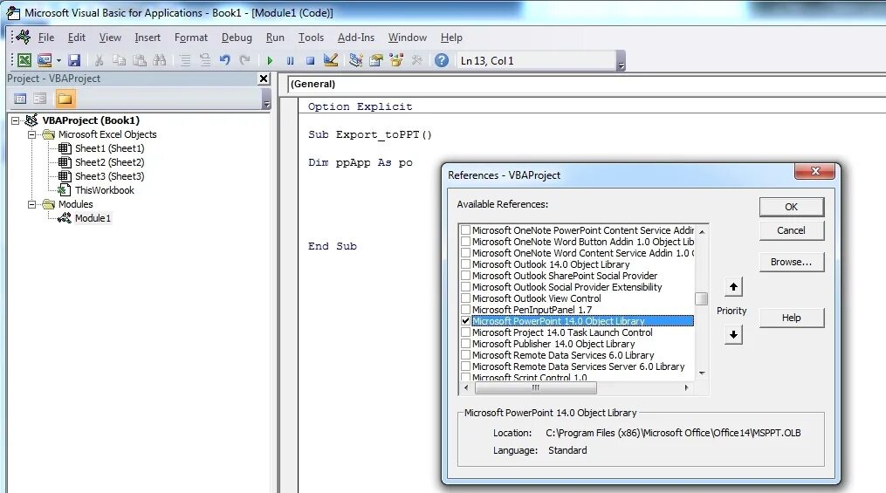Close the Project - VBAProject pane

[x=264, y=79]
